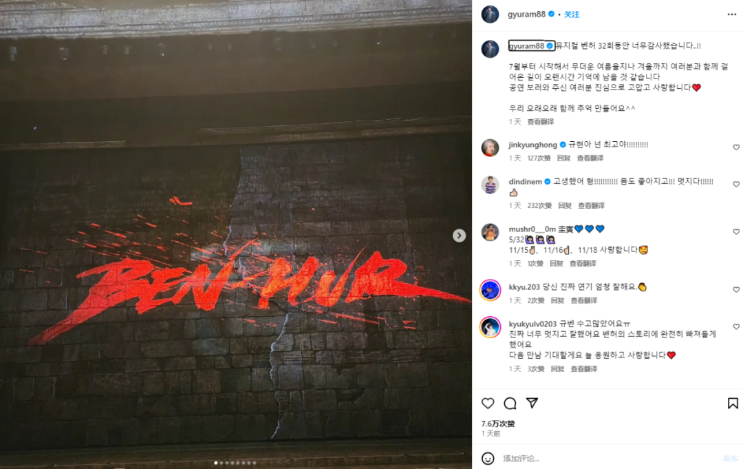Open comments via the speech bubble icon

510,403
